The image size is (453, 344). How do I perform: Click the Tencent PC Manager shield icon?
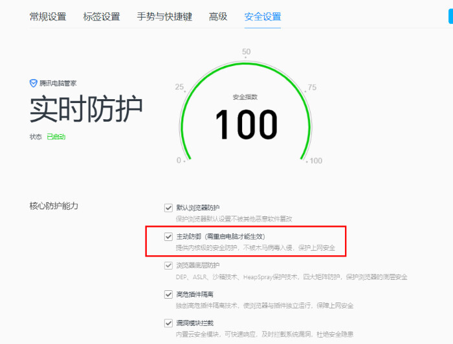(34, 84)
